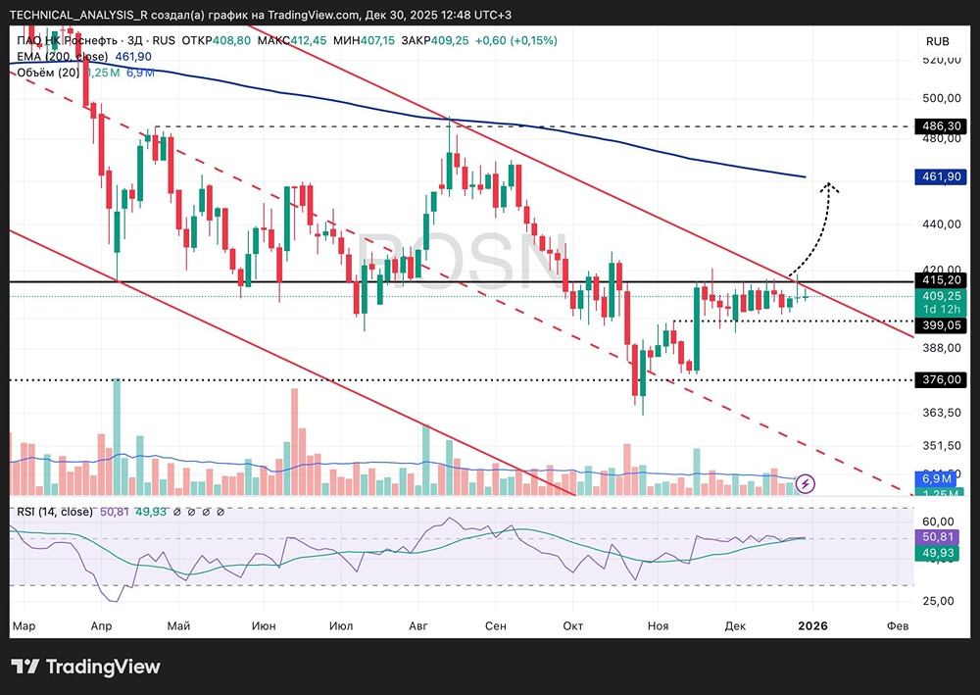Click the 500,00 price axis value
Viewport: 980px width, 695px height.
[942, 98]
